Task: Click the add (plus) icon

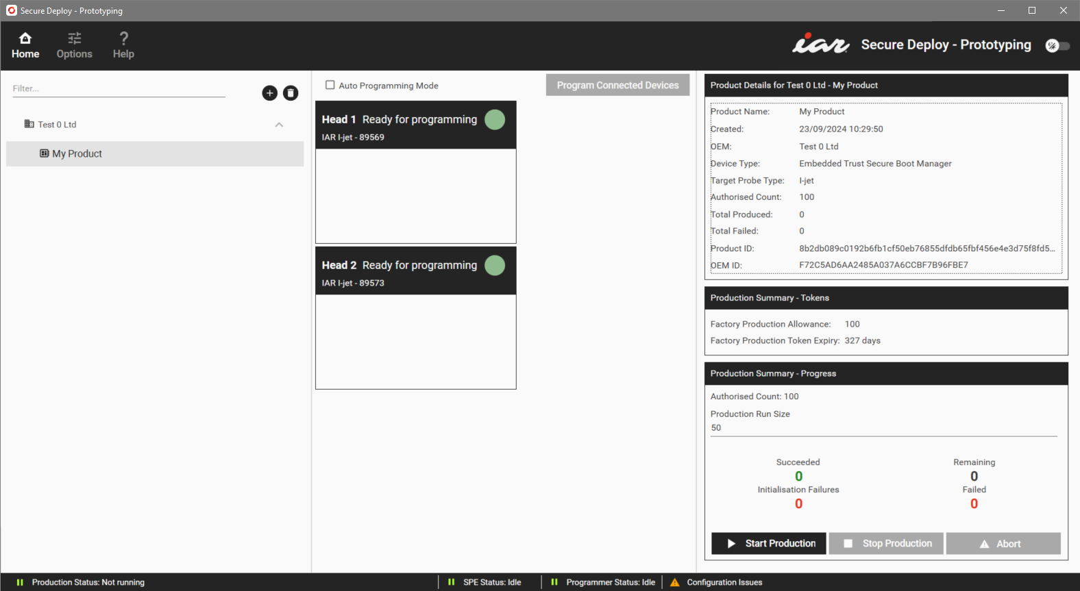Action: 269,93
